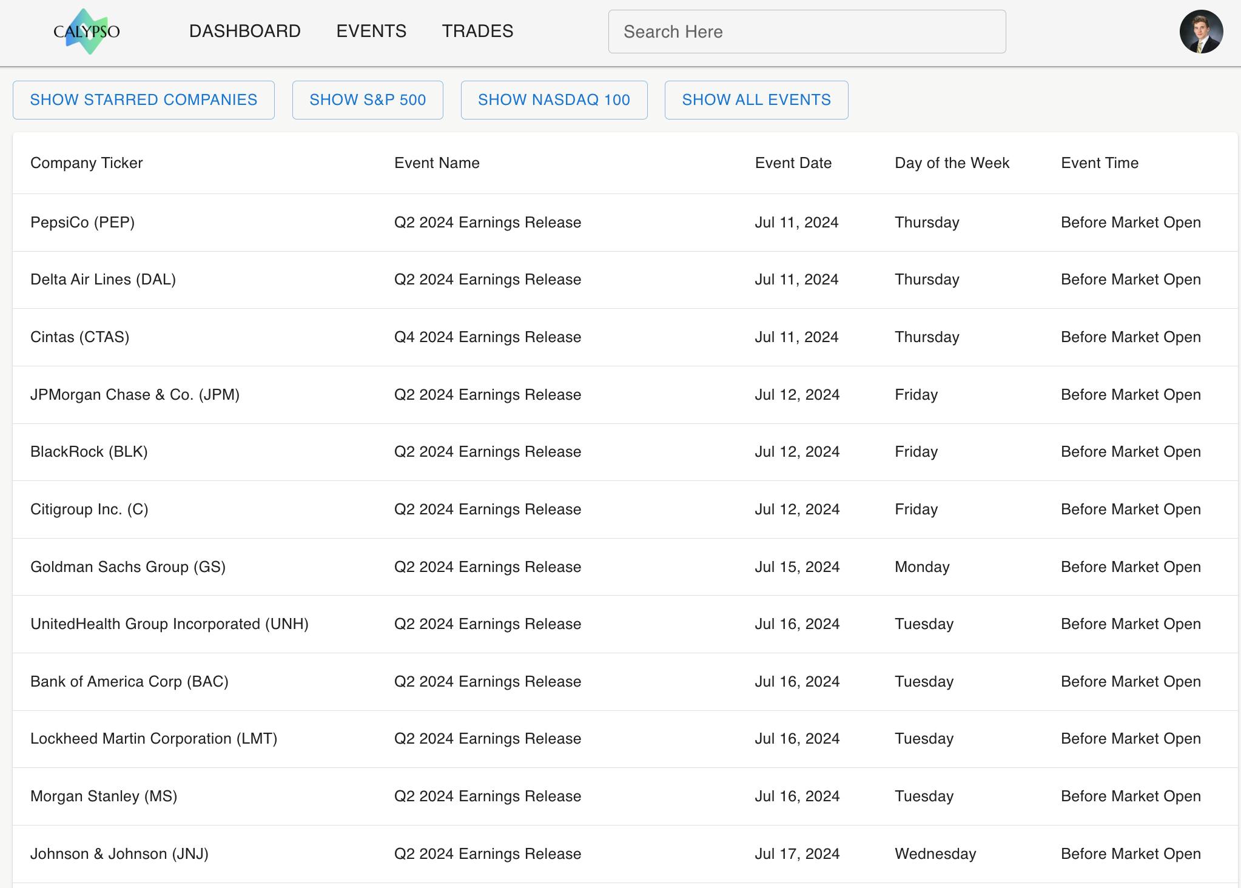
Task: Open the Trades menu item
Action: tap(477, 32)
